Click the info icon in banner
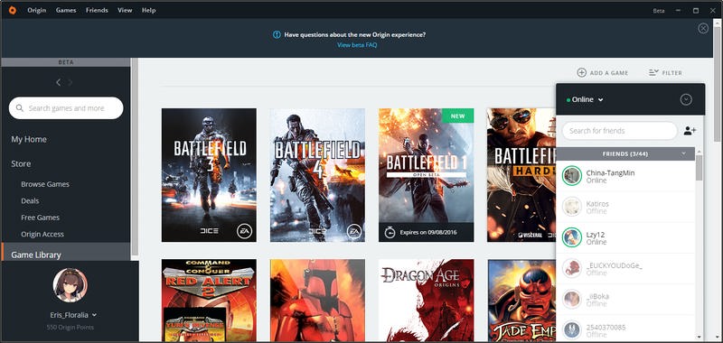This screenshot has width=723, height=343. pyautogui.click(x=277, y=34)
